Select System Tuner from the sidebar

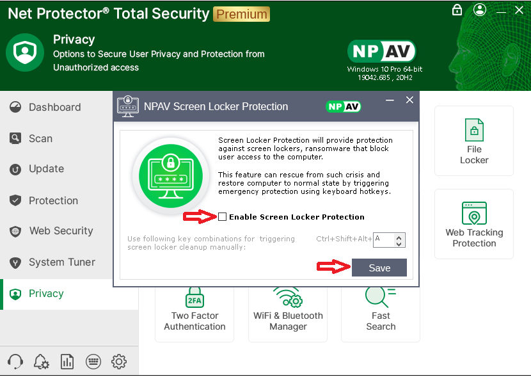(61, 262)
